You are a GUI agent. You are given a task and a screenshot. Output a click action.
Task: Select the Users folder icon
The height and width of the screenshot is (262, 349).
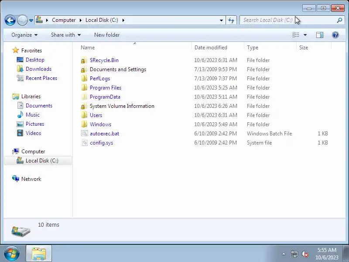coord(84,115)
